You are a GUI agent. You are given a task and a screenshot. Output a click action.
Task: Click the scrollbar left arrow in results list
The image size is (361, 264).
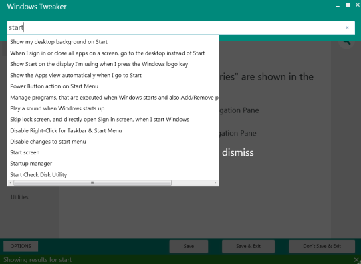[11, 182]
